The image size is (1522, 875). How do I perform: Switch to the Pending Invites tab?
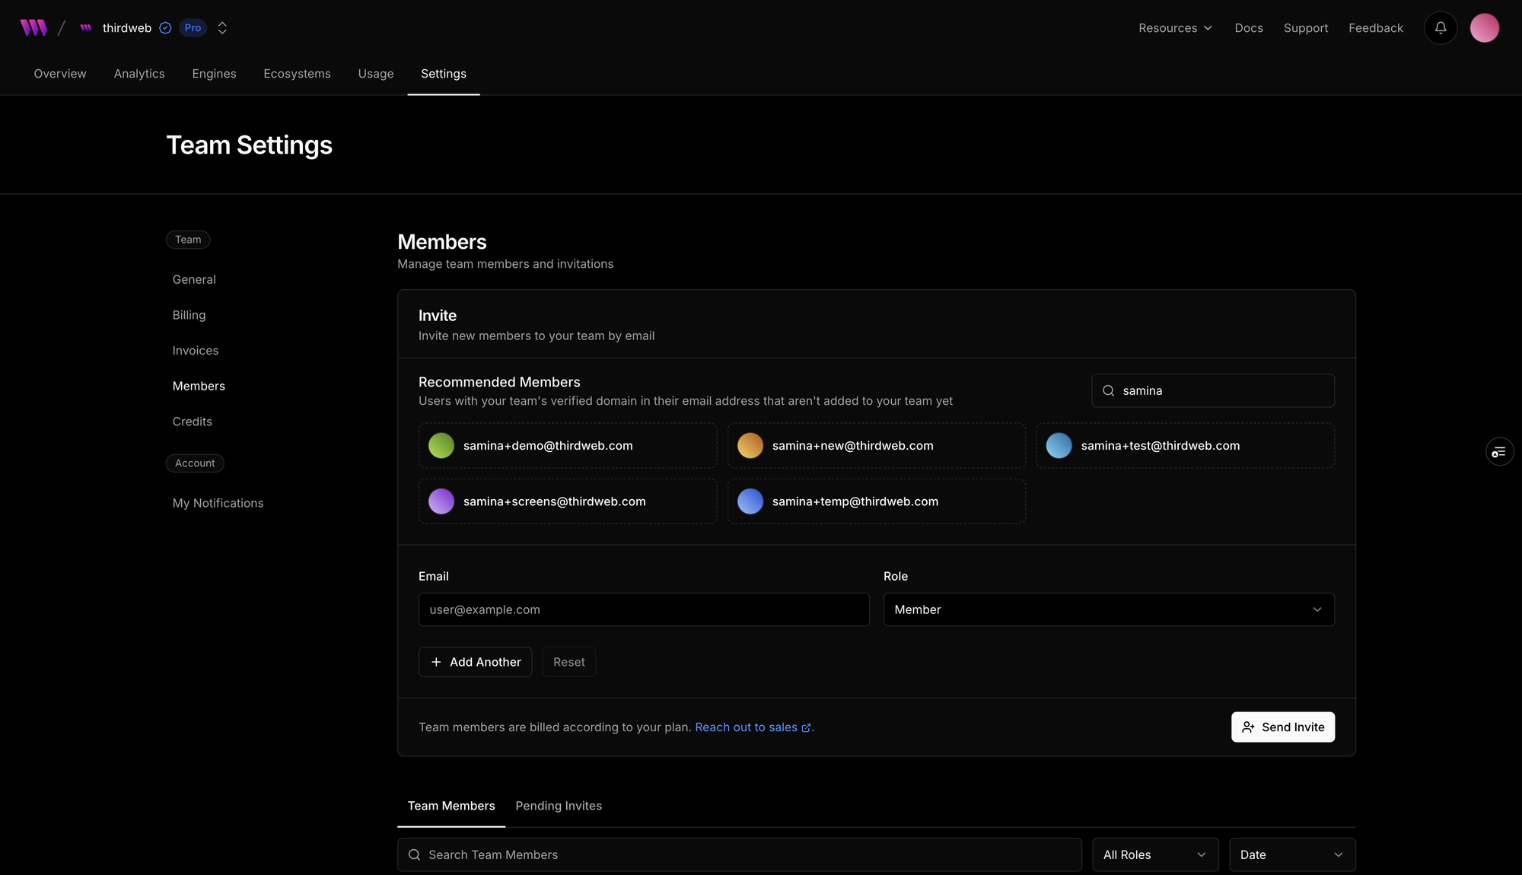click(x=559, y=806)
